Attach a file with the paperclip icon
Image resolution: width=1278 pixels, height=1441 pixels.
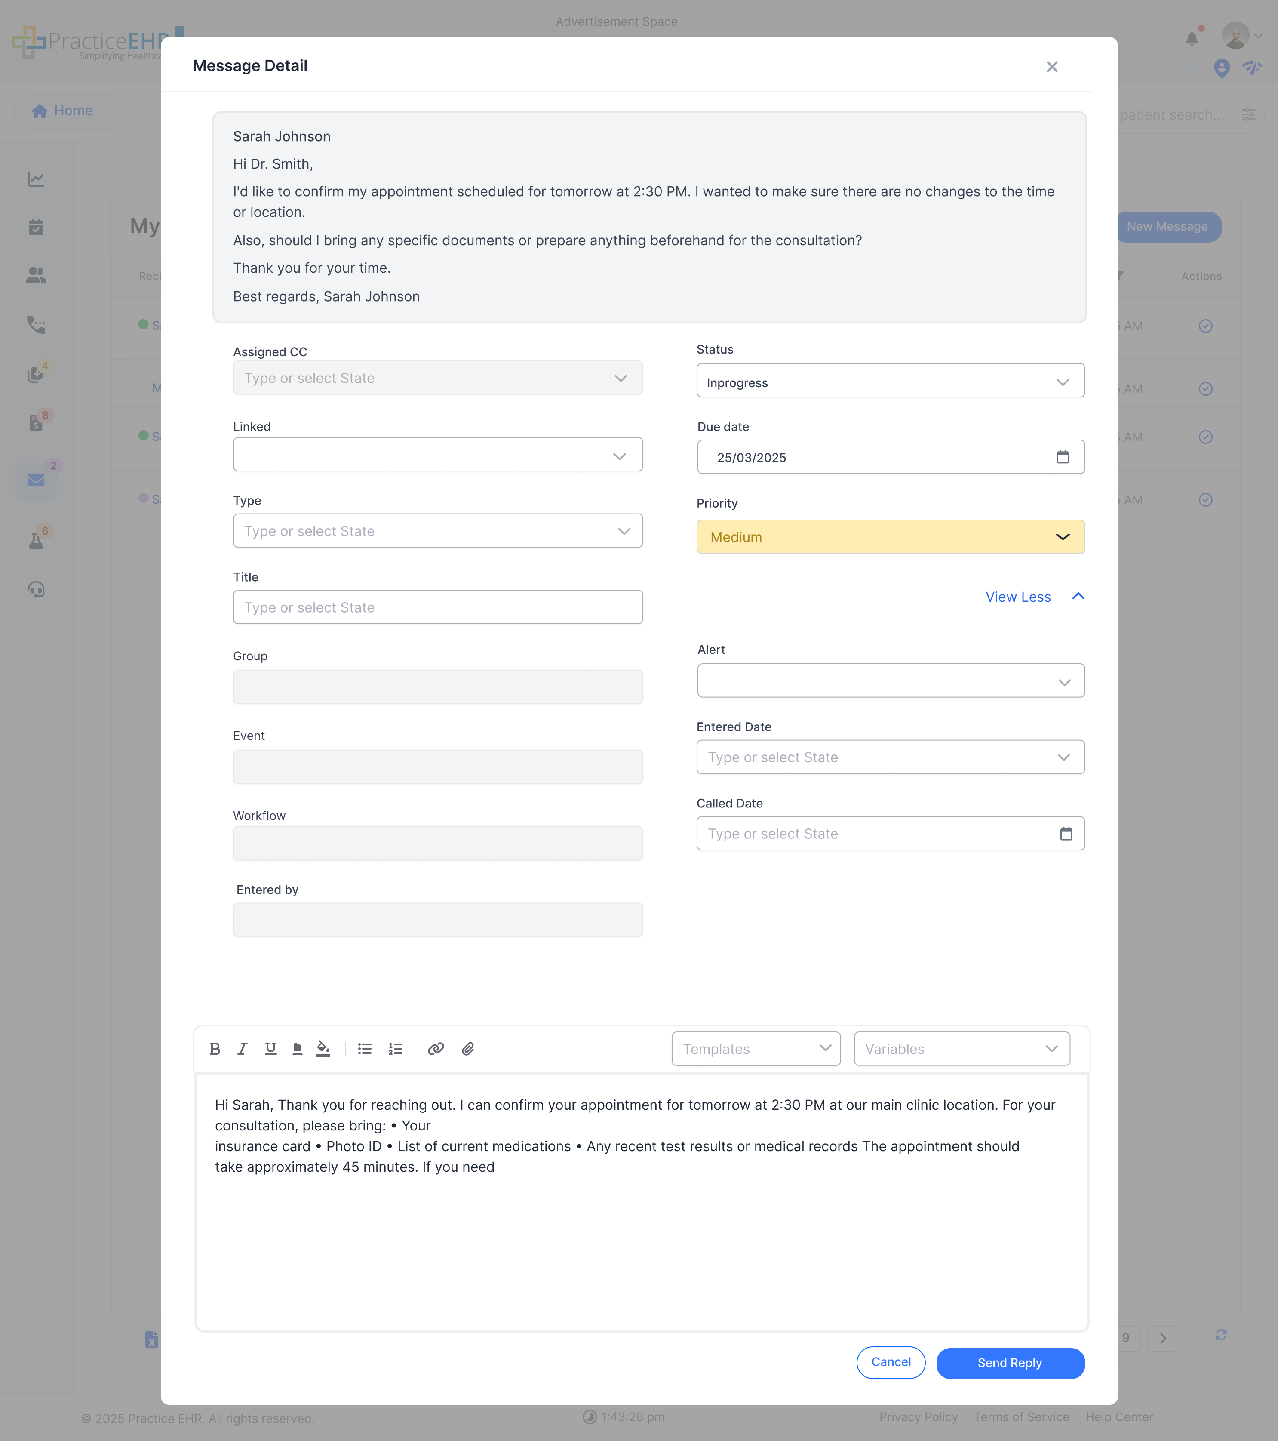tap(467, 1048)
